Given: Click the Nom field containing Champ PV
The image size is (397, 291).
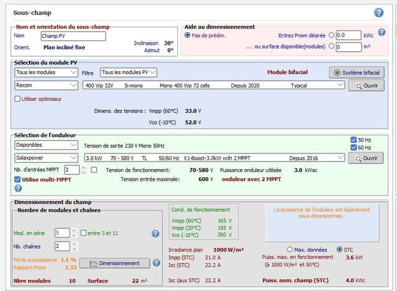Looking at the screenshot, I should [73, 36].
